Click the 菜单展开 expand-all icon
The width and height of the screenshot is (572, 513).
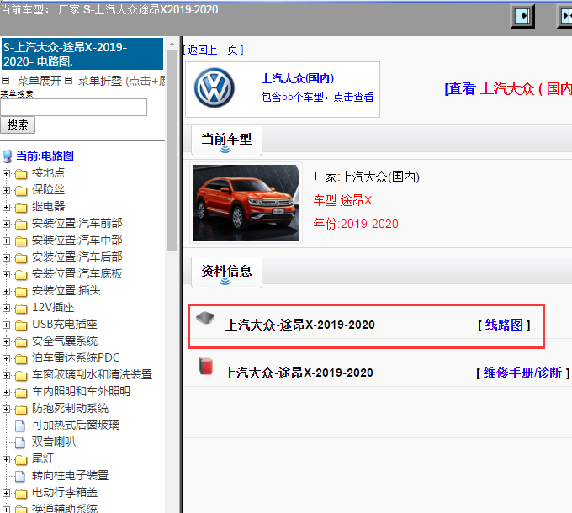(x=6, y=80)
